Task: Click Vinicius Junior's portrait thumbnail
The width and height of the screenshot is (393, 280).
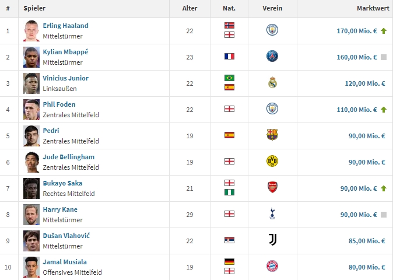Action: click(31, 83)
